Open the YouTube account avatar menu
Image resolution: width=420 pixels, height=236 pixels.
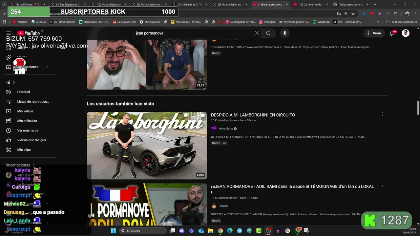[x=406, y=33]
